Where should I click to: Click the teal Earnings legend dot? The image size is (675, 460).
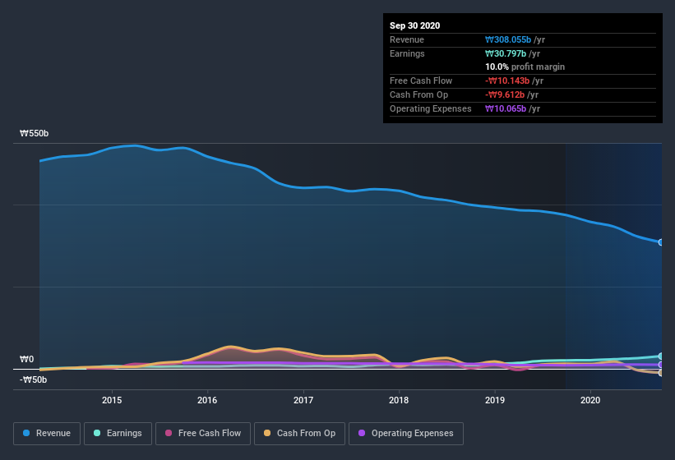pos(97,433)
